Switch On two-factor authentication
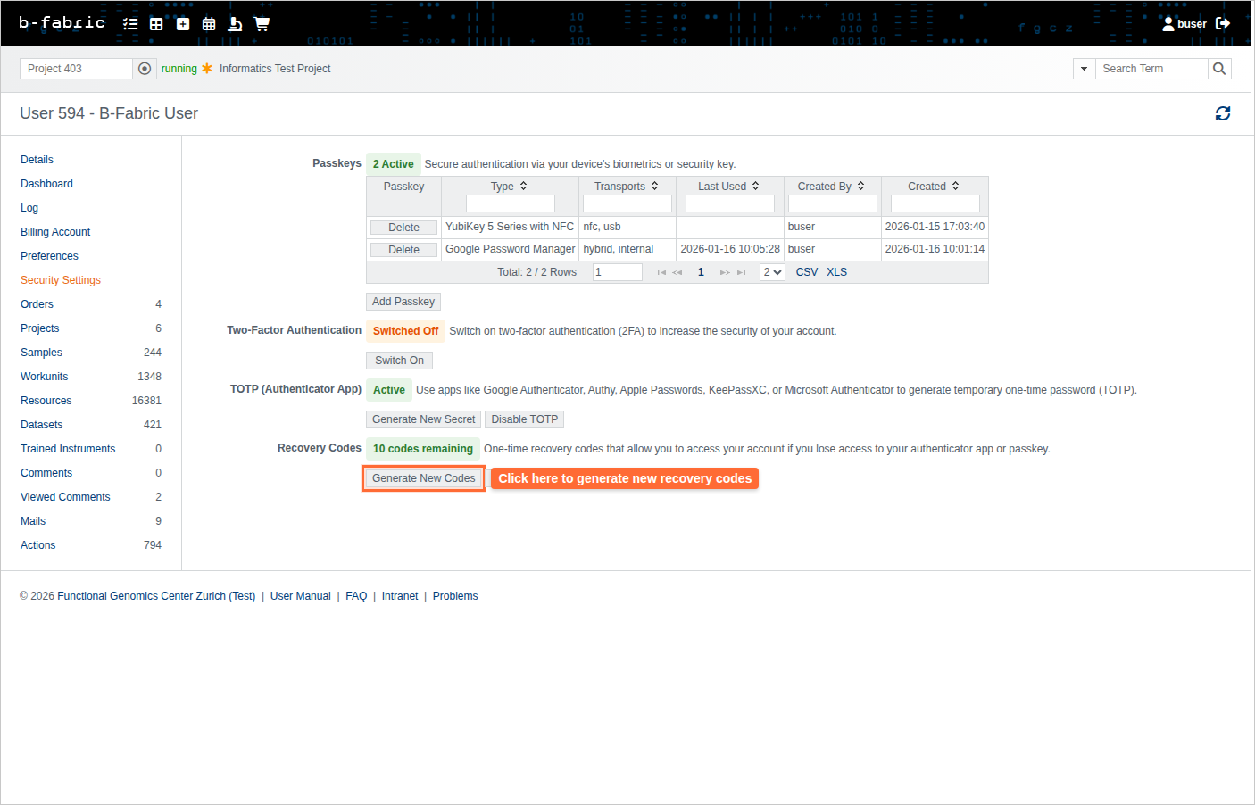Viewport: 1255px width, 805px height. pyautogui.click(x=399, y=361)
